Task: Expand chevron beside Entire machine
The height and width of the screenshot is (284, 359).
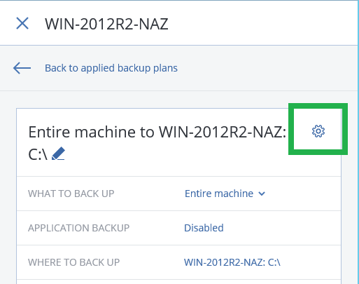Action: point(262,194)
